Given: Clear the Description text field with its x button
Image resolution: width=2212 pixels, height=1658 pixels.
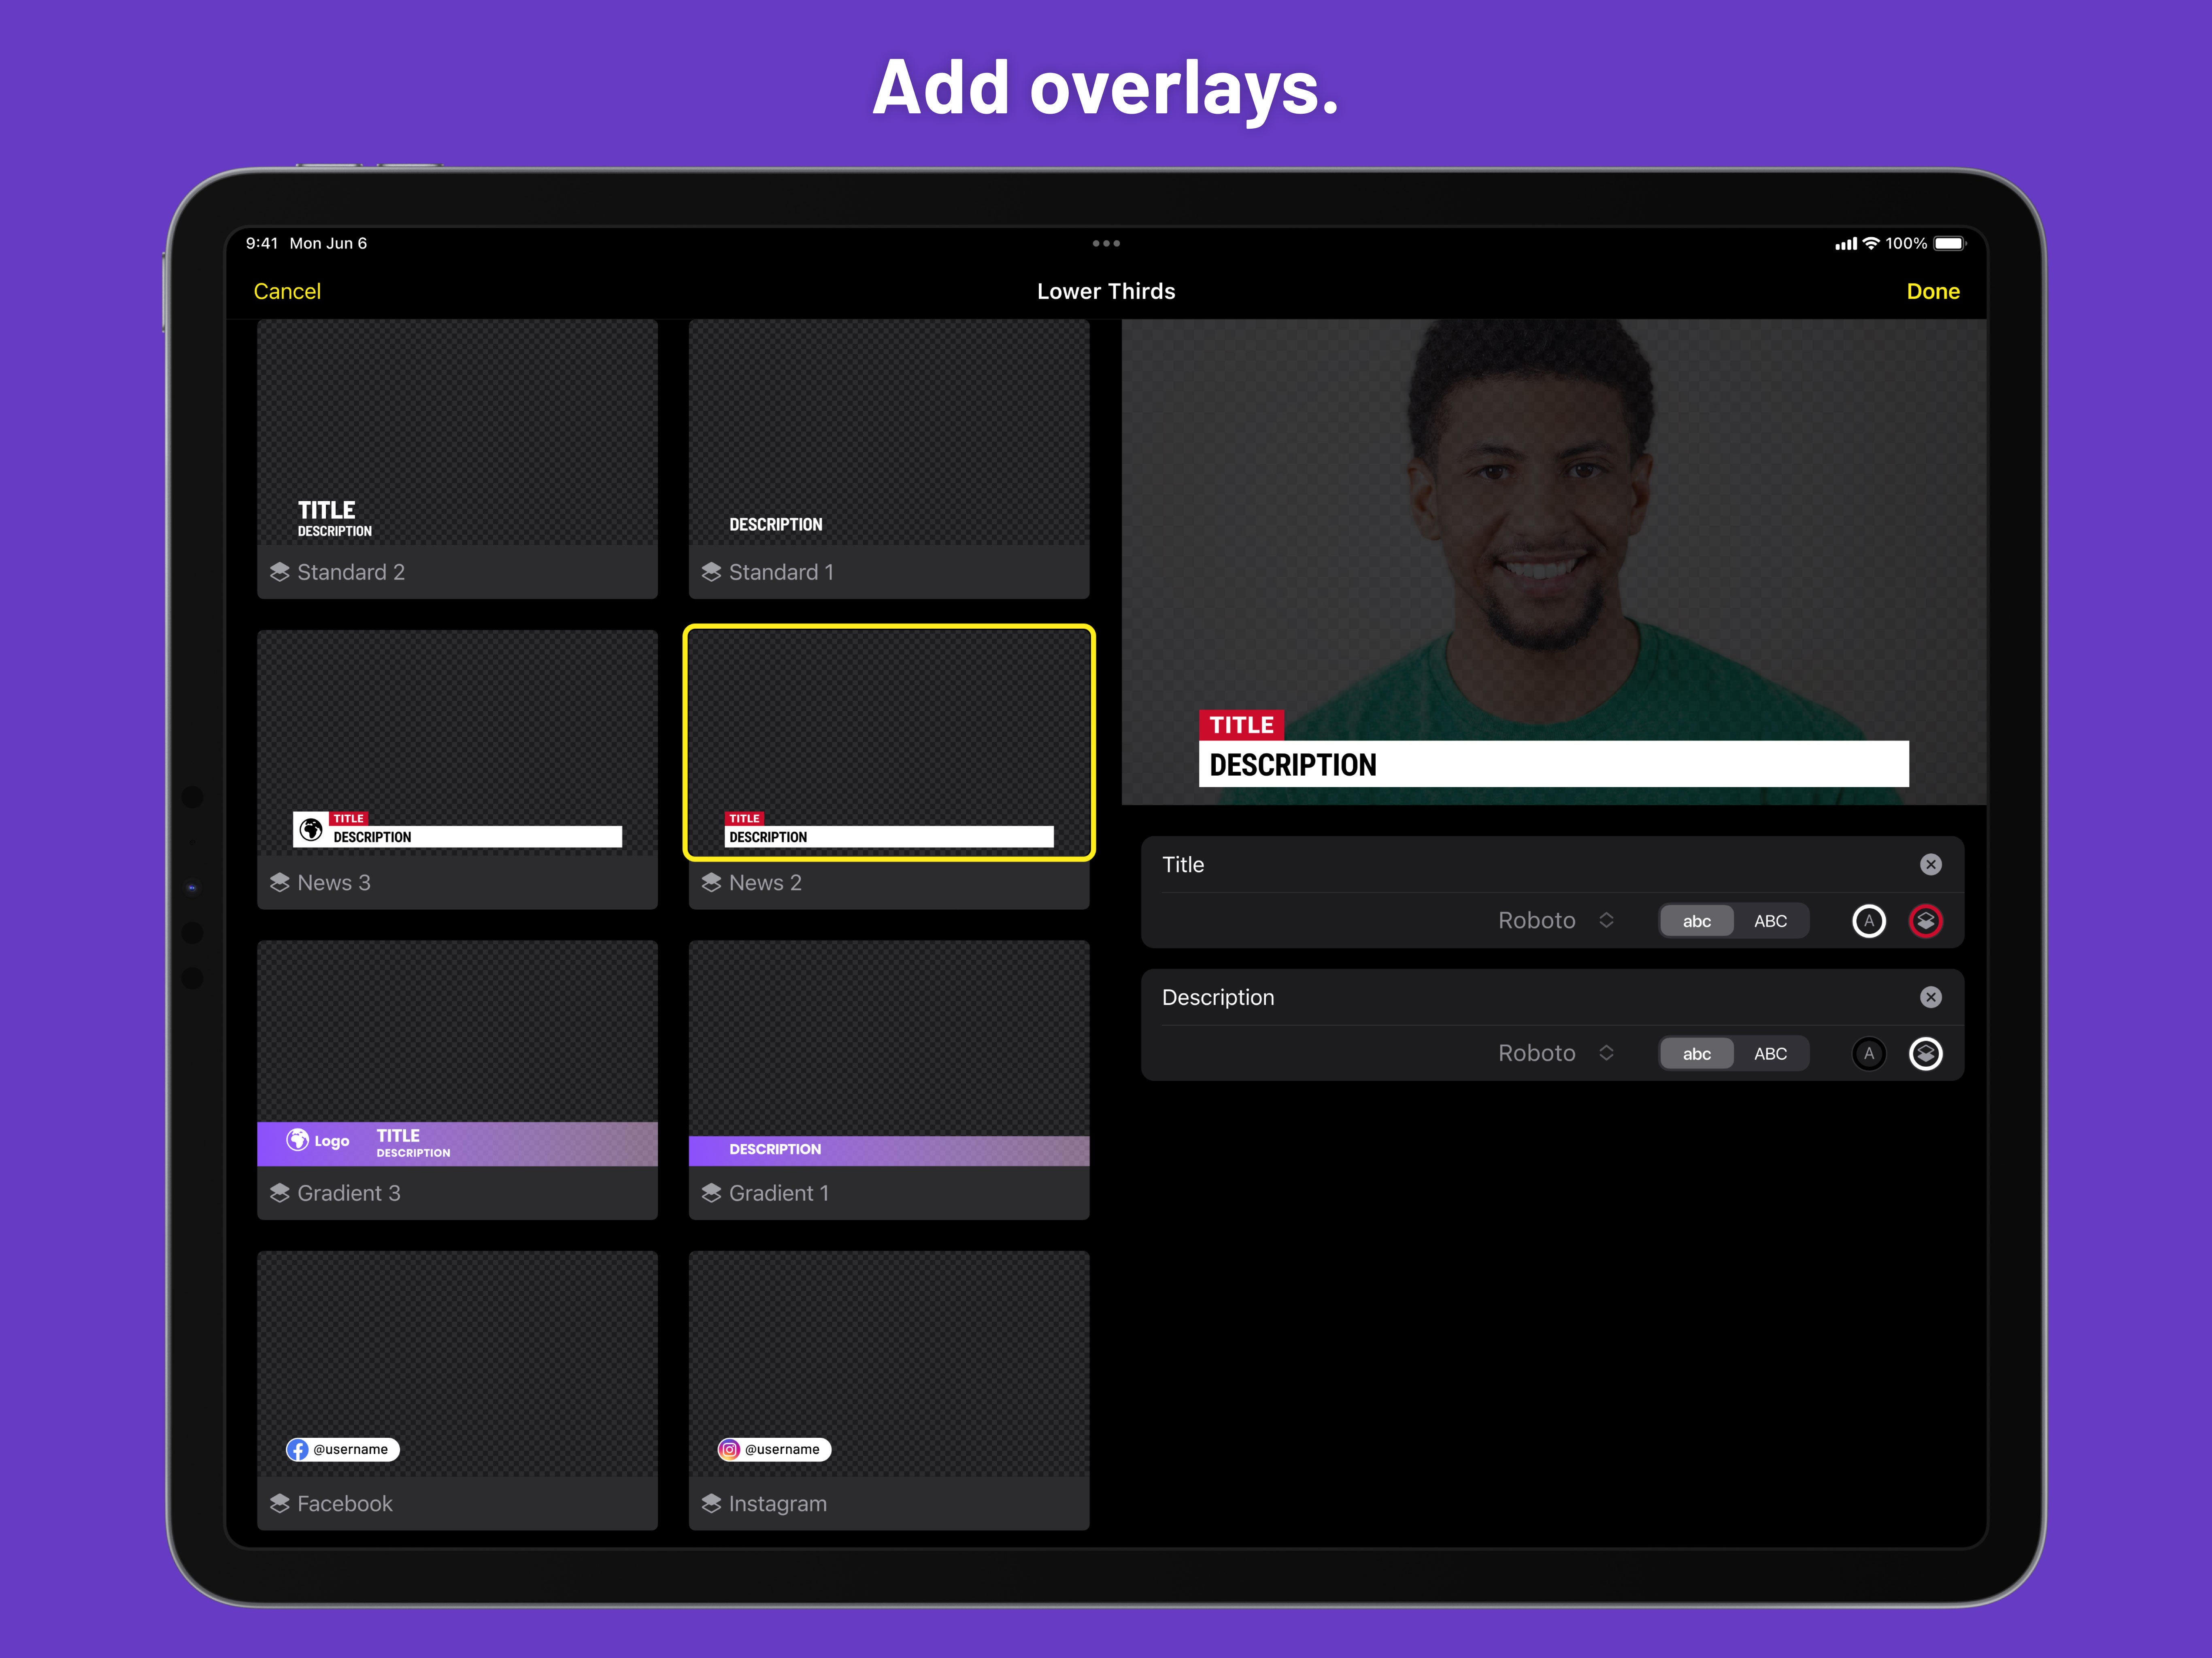Looking at the screenshot, I should click(1931, 997).
